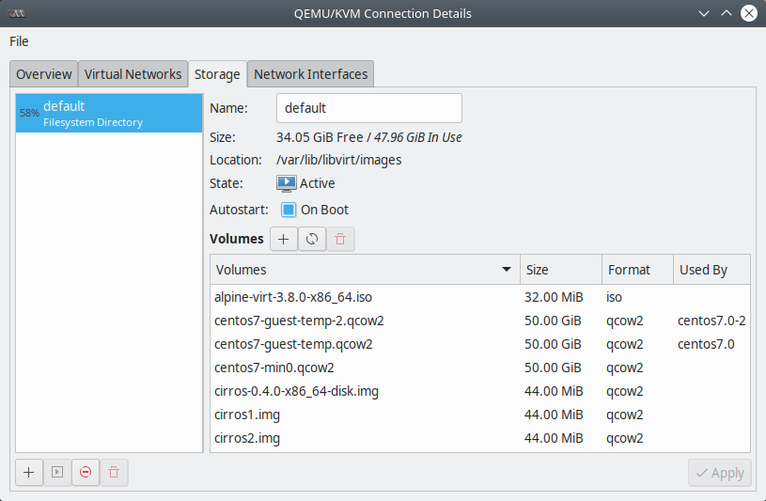
Task: Open the File menu
Action: (x=19, y=41)
